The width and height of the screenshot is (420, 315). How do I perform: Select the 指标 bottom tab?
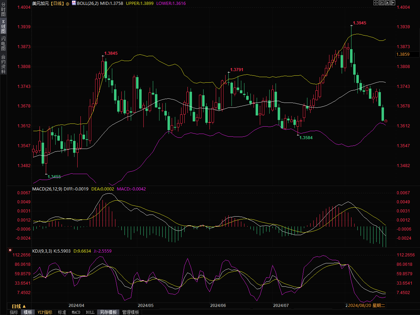click(14, 312)
